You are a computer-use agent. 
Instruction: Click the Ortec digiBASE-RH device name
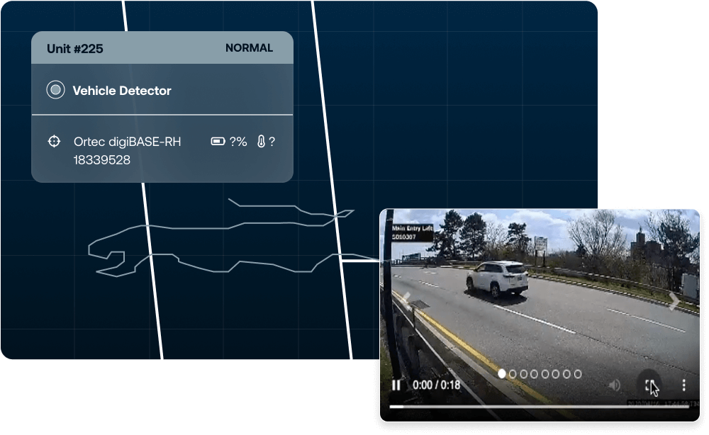(127, 142)
